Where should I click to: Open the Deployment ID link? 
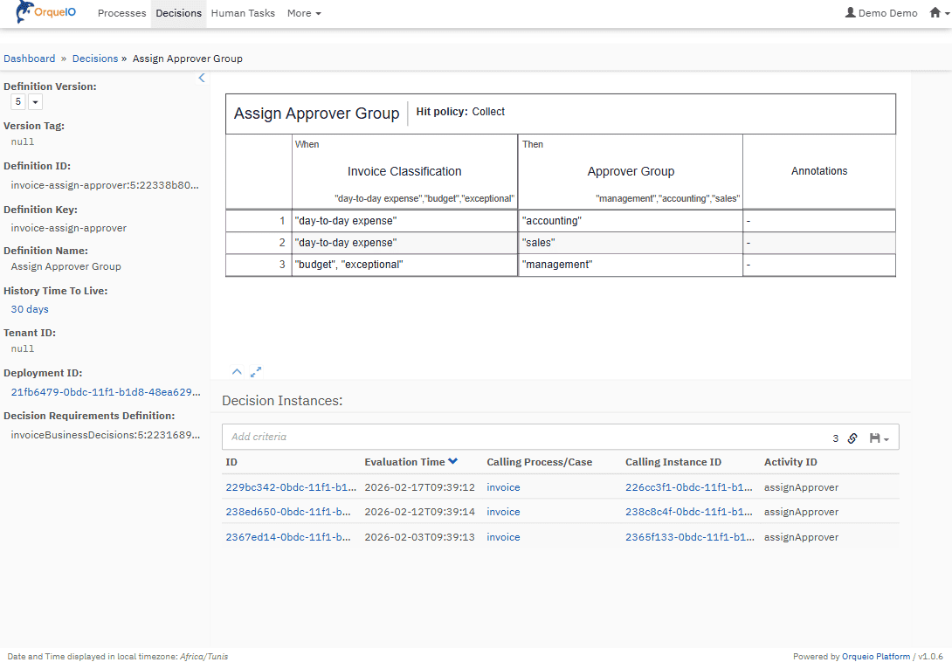106,392
